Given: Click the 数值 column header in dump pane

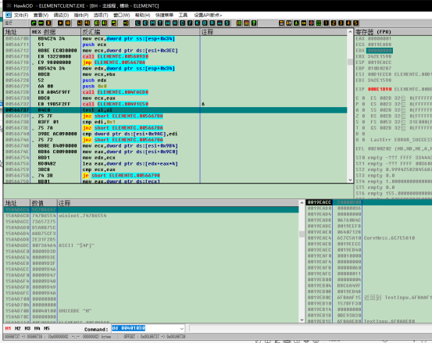Looking at the screenshot, I should 44,203.
